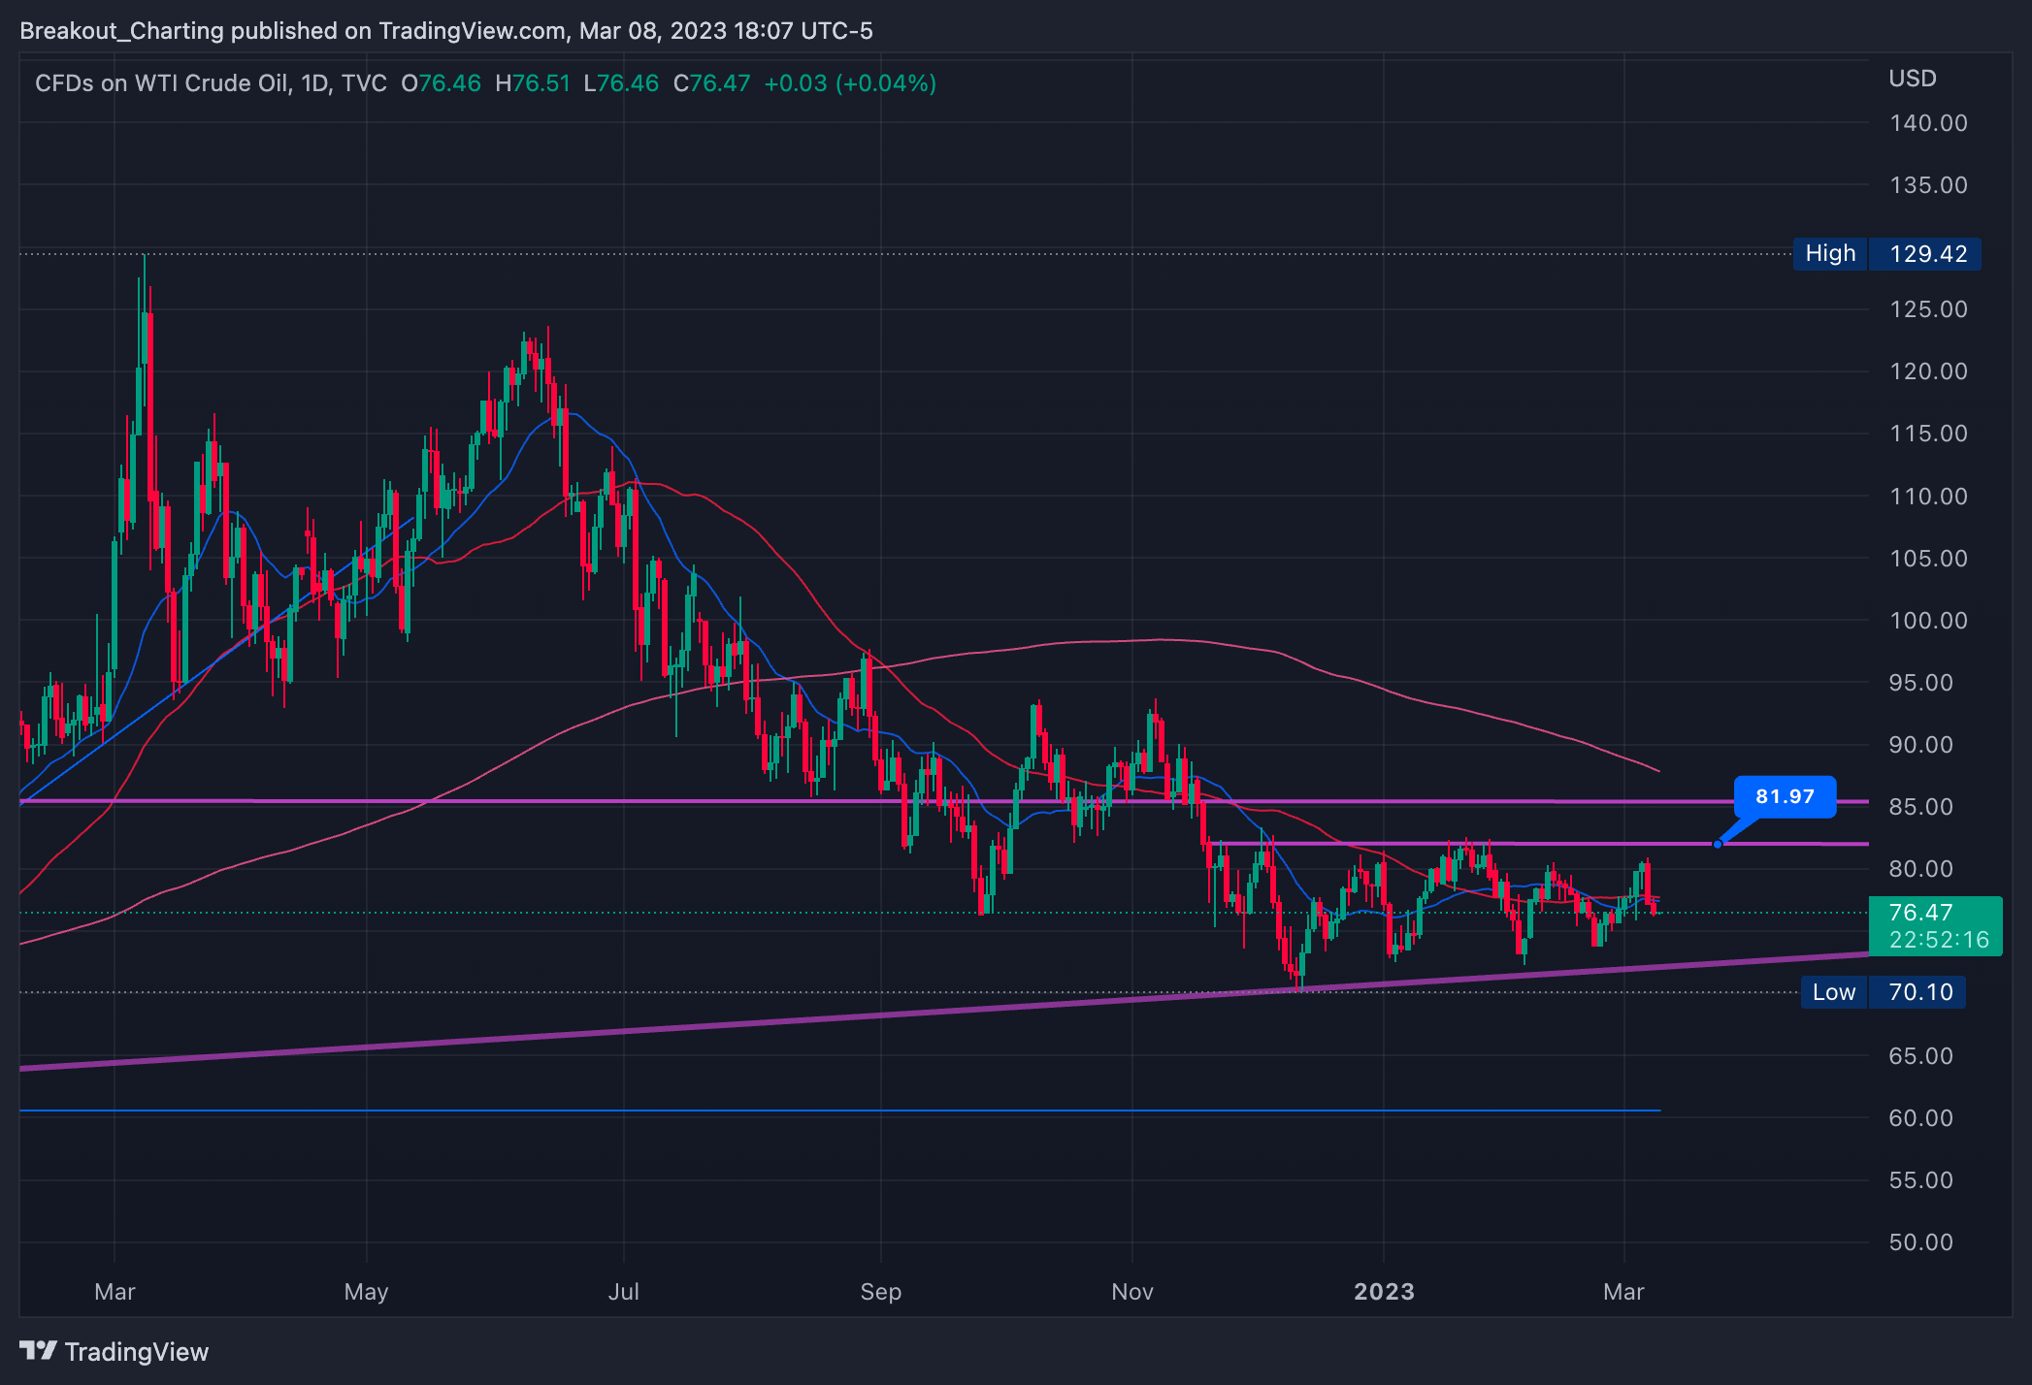Image resolution: width=2032 pixels, height=1385 pixels.
Task: Click the TradingView logo icon
Action: click(x=39, y=1350)
